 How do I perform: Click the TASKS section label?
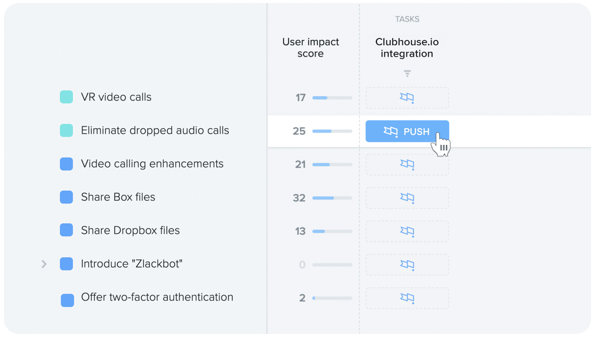coord(407,19)
